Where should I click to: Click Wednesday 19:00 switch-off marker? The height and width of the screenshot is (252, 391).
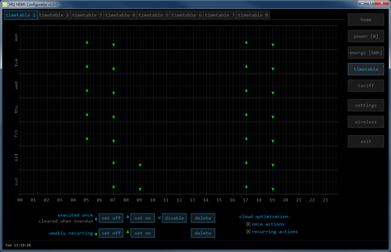[x=273, y=93]
